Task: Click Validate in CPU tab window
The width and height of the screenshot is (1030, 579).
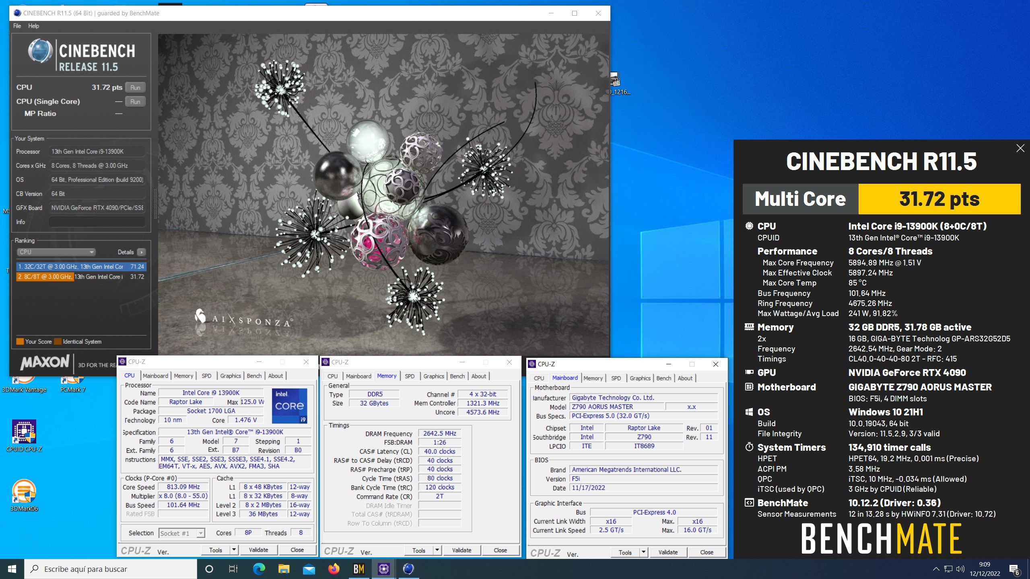Action: pyautogui.click(x=258, y=550)
